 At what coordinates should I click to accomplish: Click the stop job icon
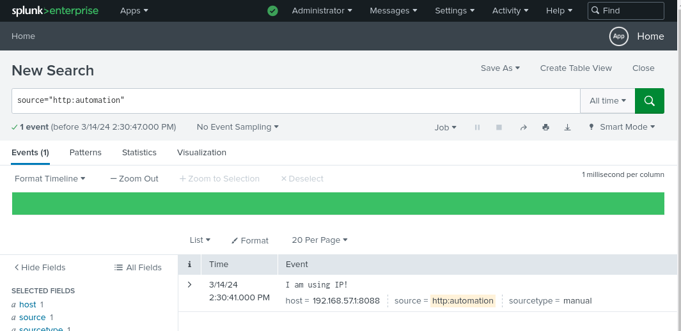pos(499,127)
